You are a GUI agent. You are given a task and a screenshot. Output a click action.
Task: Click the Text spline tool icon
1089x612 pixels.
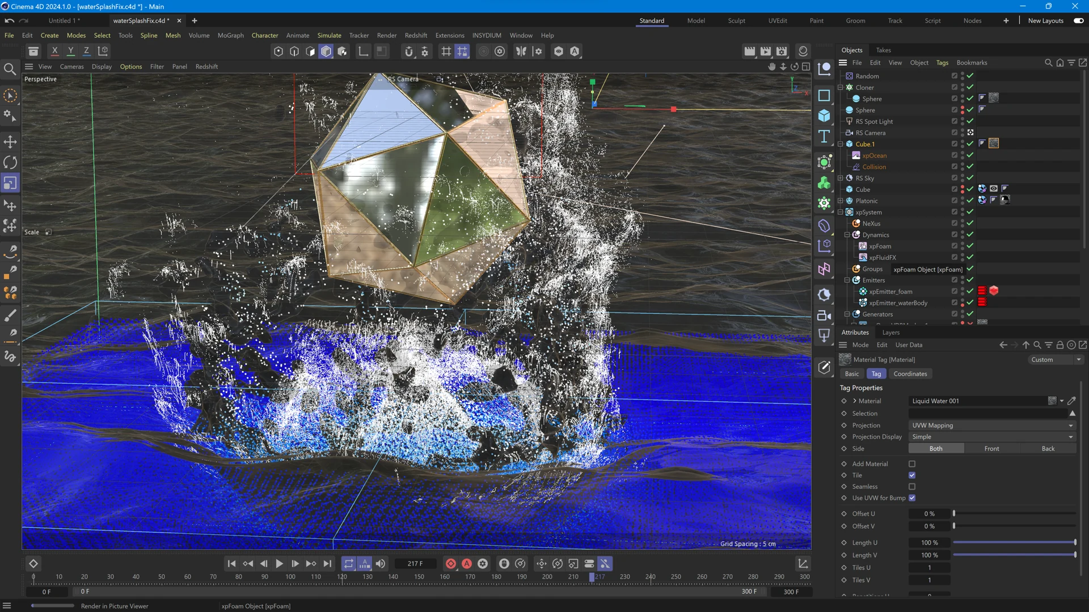point(824,137)
